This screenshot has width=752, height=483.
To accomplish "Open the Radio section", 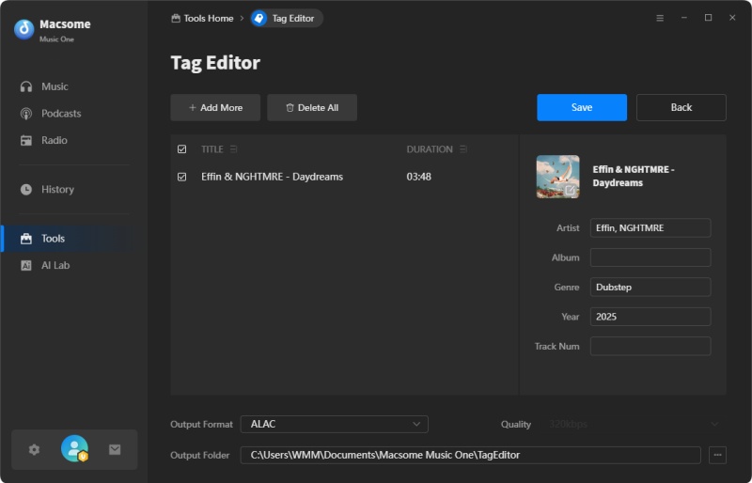I will pyautogui.click(x=43, y=140).
